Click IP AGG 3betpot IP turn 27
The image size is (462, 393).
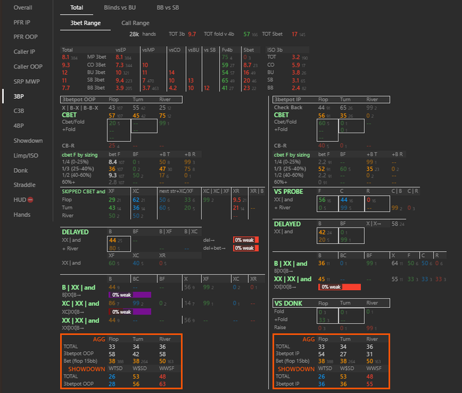[343, 354]
